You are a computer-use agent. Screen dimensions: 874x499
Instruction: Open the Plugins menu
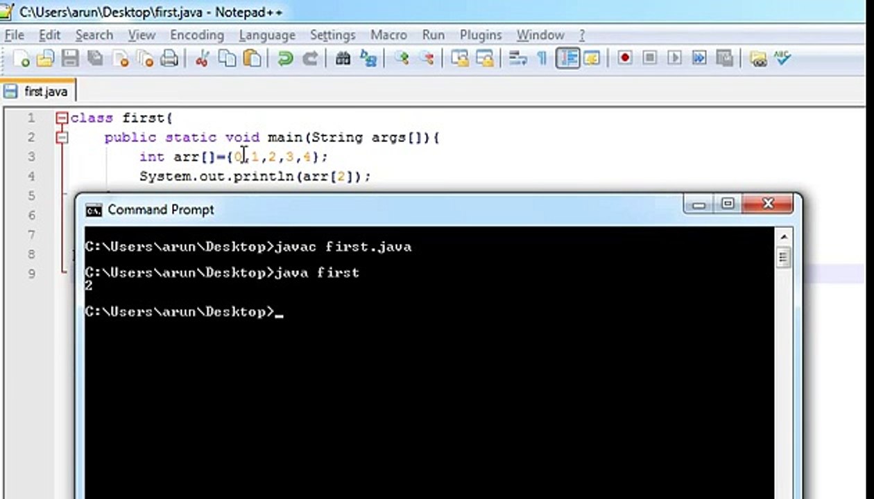tap(481, 35)
